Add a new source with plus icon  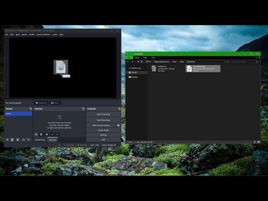click(36, 134)
